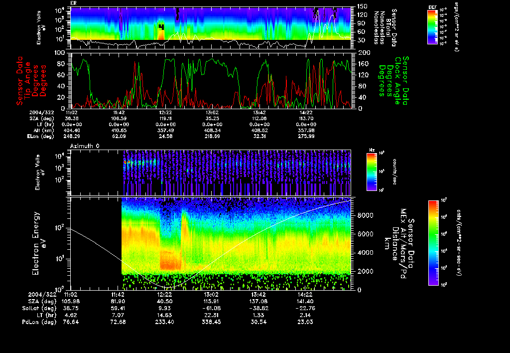Click the SolLat value 59.41
The width and height of the screenshot is (510, 353).
pyautogui.click(x=118, y=308)
